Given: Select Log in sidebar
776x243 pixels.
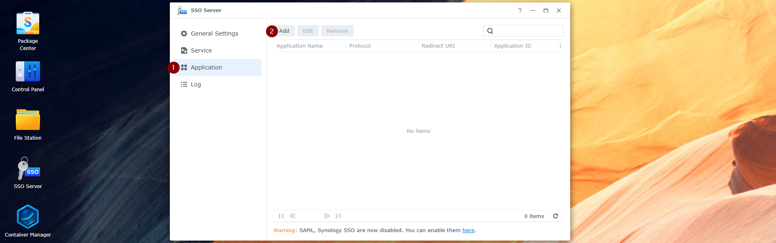Looking at the screenshot, I should pos(196,84).
